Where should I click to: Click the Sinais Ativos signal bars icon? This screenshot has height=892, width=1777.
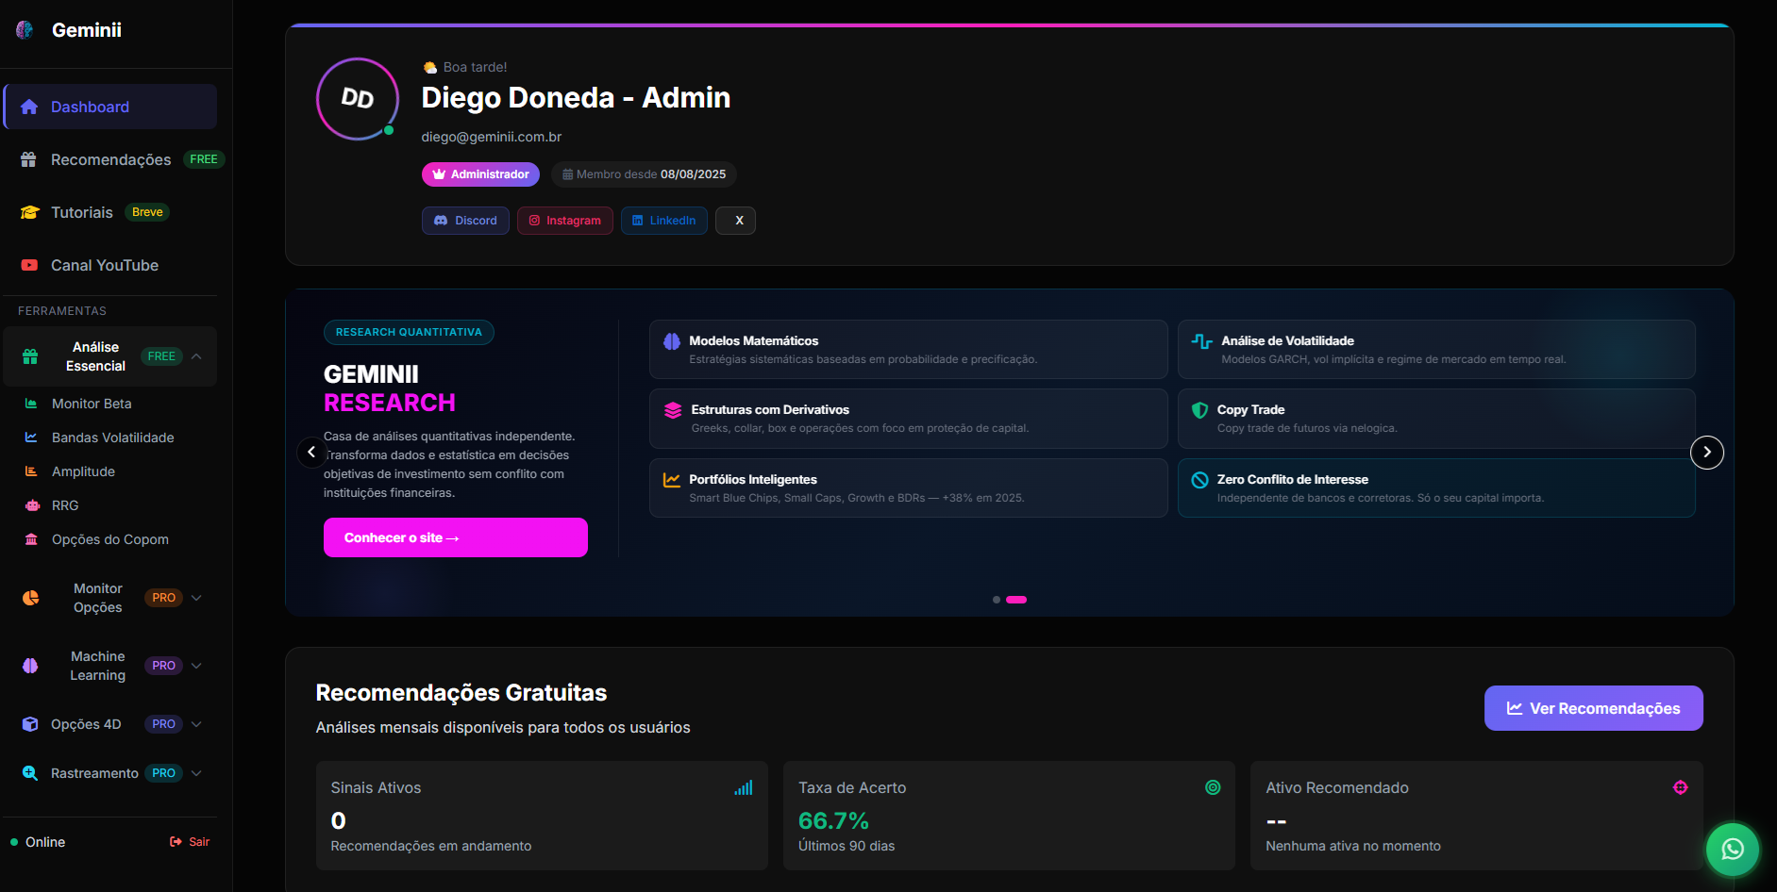[x=744, y=788]
